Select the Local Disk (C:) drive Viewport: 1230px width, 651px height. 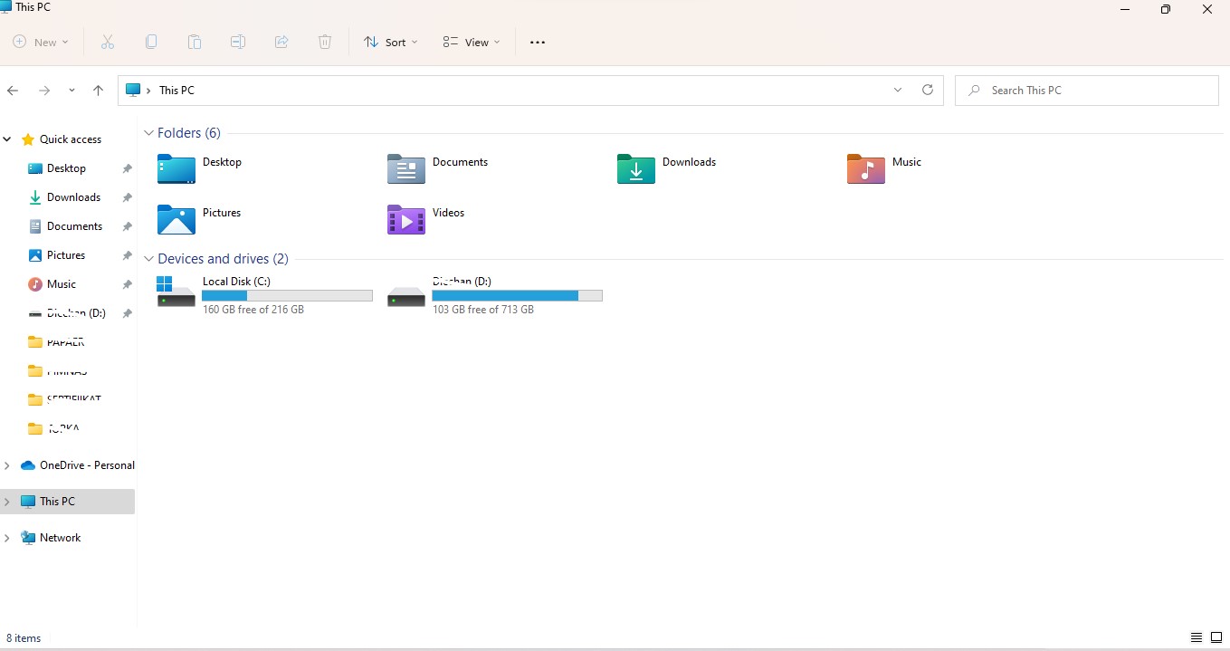[x=264, y=295]
